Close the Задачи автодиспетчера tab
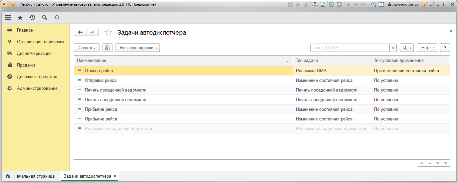The image size is (458, 183). point(115,176)
